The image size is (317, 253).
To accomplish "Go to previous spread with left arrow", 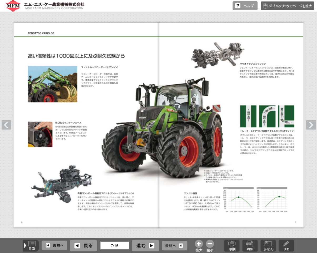I will [6, 125].
